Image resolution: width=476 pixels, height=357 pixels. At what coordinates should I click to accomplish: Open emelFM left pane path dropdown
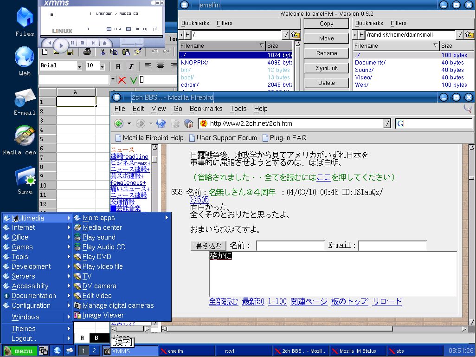click(x=285, y=35)
